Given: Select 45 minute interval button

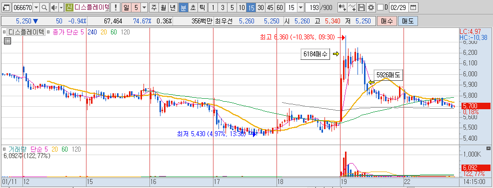Looking at the screenshot, I should [270, 7].
